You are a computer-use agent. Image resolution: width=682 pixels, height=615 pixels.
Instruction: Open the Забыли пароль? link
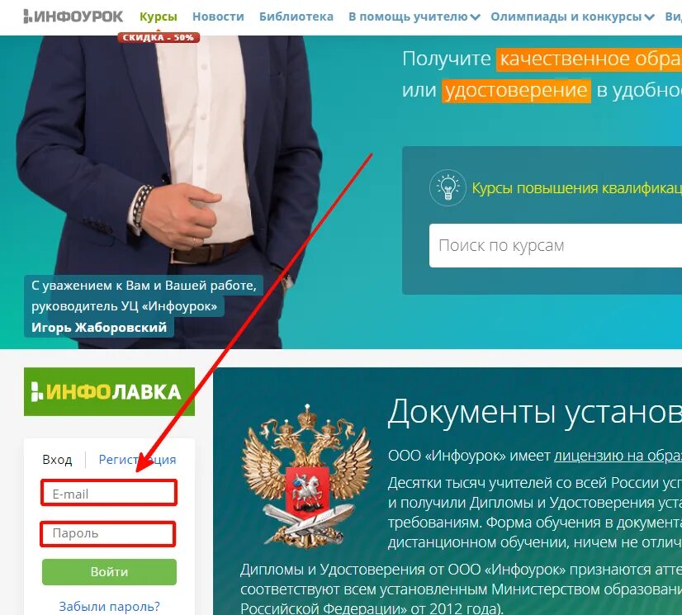click(x=109, y=606)
